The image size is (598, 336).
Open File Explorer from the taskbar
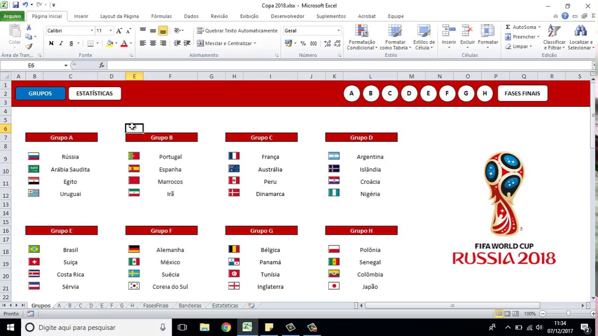[x=204, y=327]
